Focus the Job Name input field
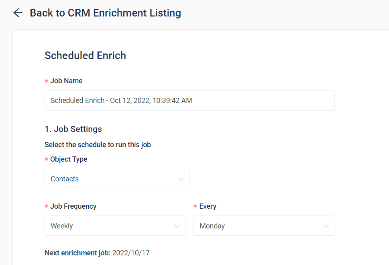The height and width of the screenshot is (265, 389). click(x=189, y=101)
